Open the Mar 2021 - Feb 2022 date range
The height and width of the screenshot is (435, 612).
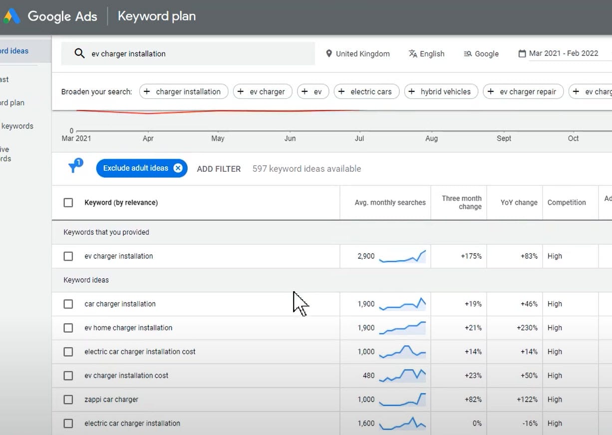click(x=558, y=53)
